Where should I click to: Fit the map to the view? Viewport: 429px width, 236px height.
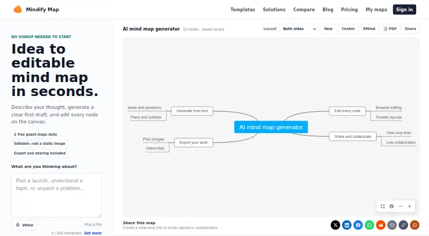point(382,206)
